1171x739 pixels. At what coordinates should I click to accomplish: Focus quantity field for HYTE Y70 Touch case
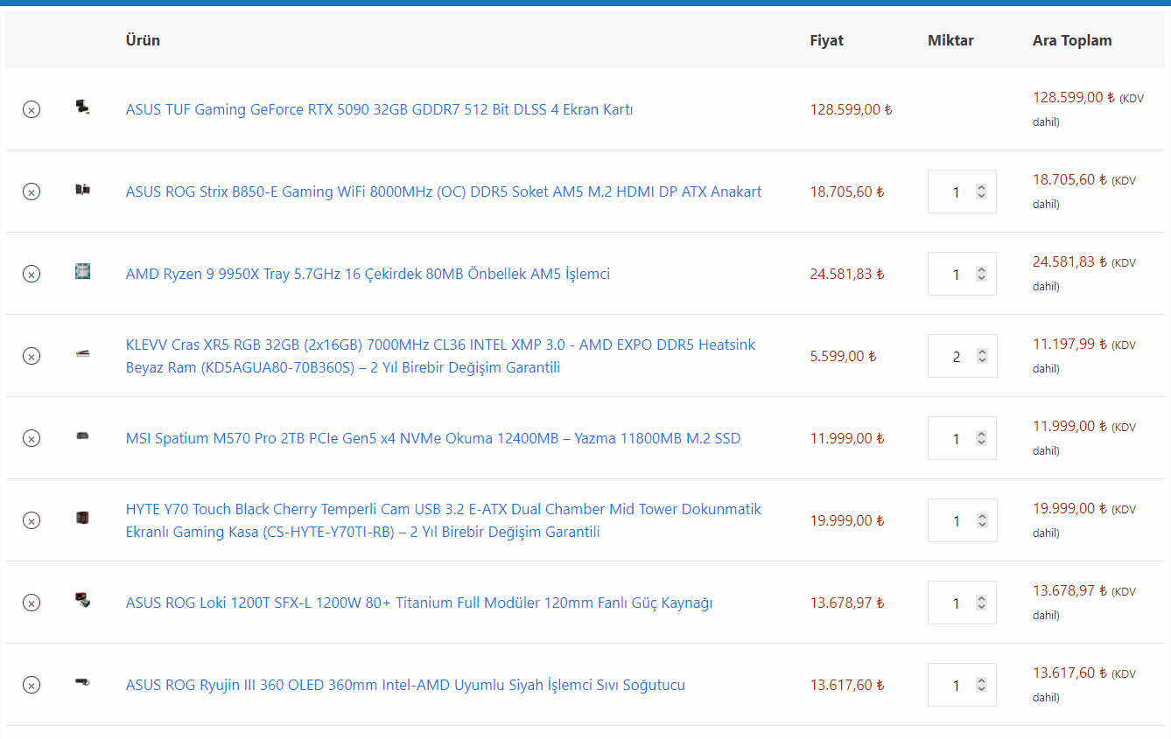pyautogui.click(x=962, y=520)
